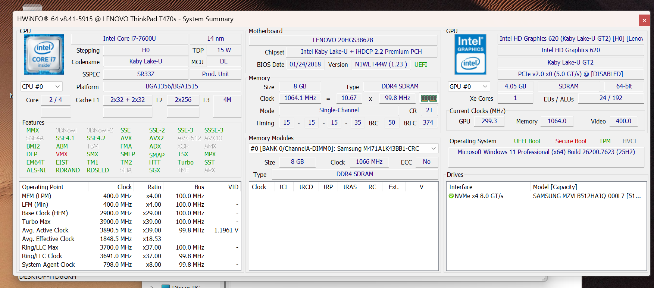Image resolution: width=654 pixels, height=288 pixels.
Task: Select the BIOS date 01/24/2018
Action: pyautogui.click(x=305, y=65)
